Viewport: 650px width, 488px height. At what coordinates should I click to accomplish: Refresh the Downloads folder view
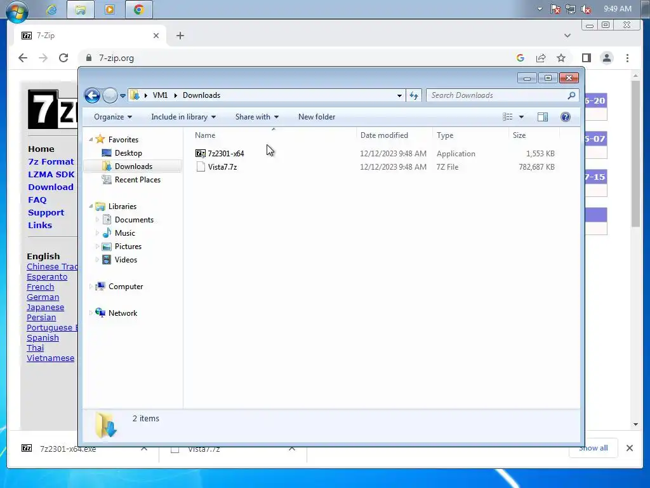point(414,95)
